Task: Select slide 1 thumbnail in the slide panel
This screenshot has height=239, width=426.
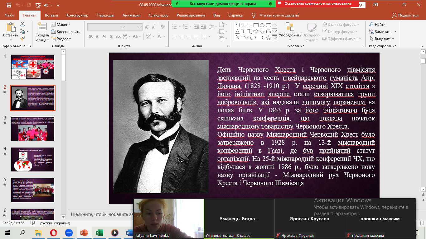Action: tap(33, 67)
